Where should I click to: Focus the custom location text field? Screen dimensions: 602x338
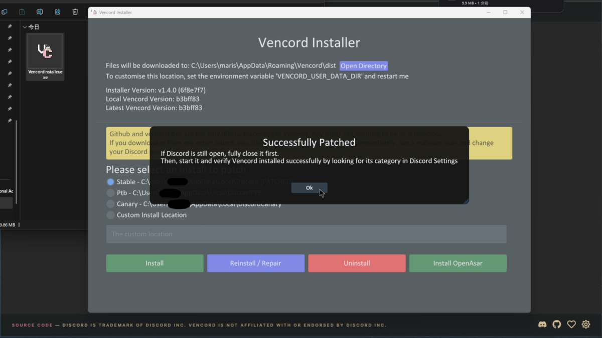point(306,234)
